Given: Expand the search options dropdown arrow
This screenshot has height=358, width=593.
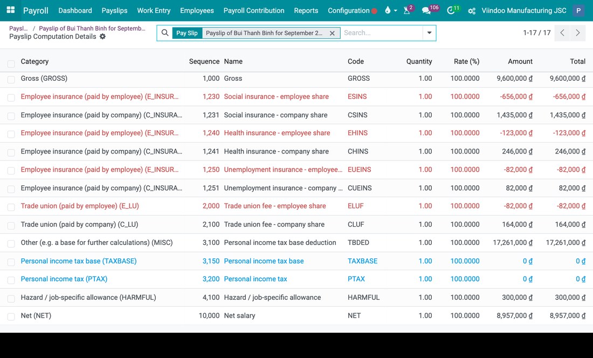Looking at the screenshot, I should tap(429, 33).
